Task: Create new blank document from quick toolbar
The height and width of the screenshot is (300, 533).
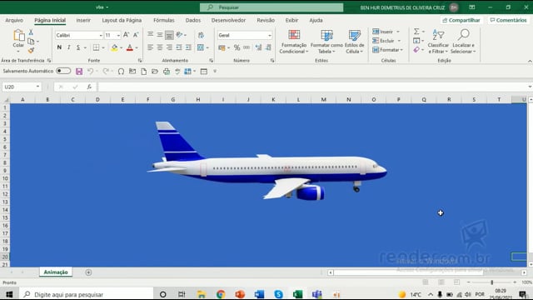Action: click(x=144, y=72)
